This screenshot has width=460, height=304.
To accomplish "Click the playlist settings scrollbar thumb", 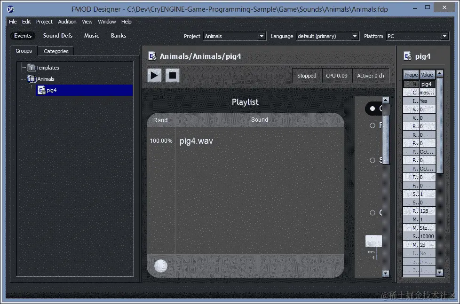I will tap(386, 139).
